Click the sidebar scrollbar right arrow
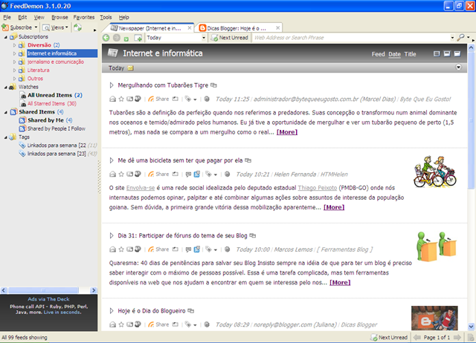476x343 pixels. [94, 290]
